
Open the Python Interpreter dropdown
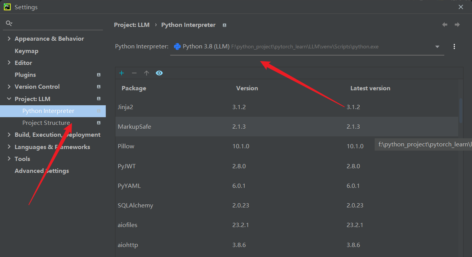(437, 47)
